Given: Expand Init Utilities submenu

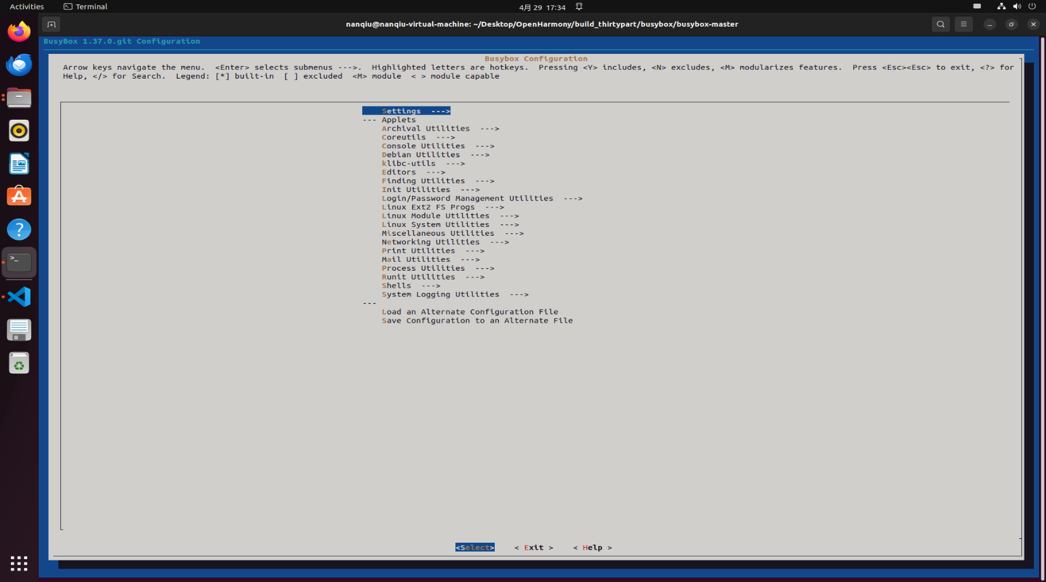Looking at the screenshot, I should tap(431, 190).
